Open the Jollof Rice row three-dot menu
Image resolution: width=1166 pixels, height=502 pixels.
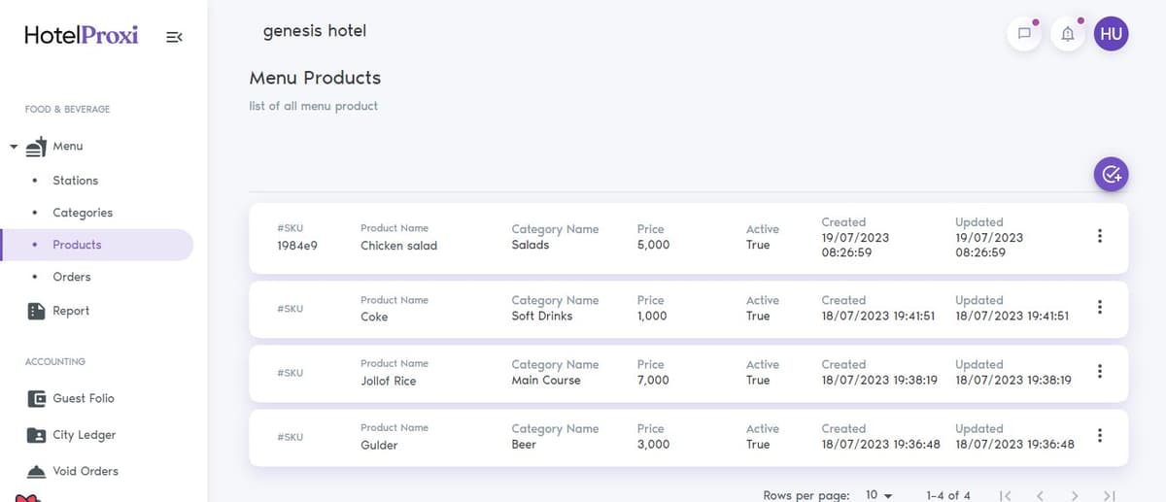1099,371
